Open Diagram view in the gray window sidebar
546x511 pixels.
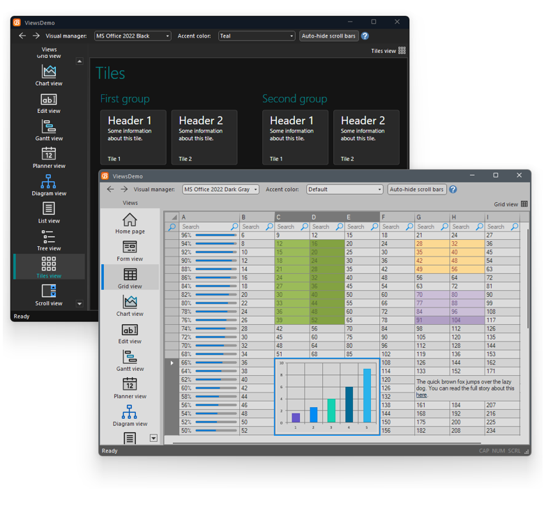pyautogui.click(x=130, y=416)
